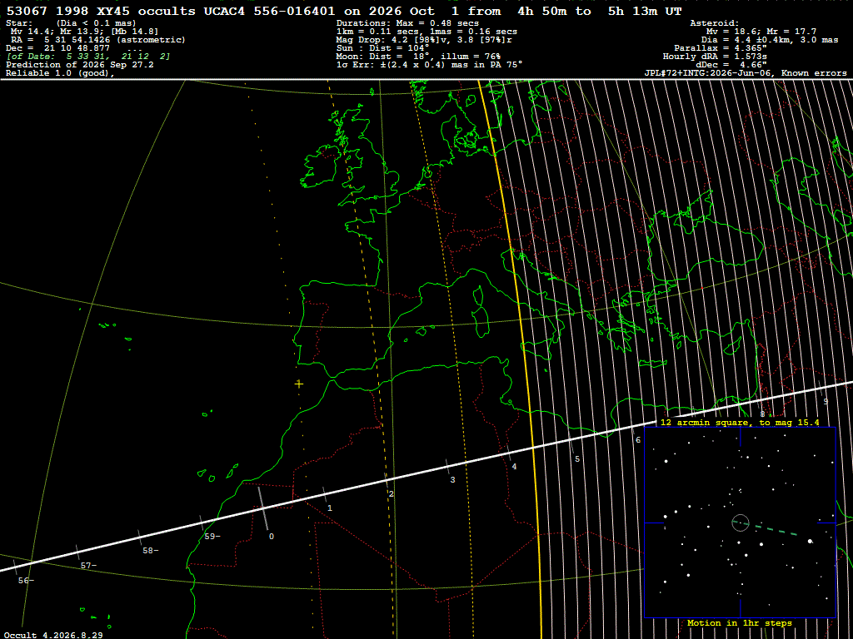This screenshot has height=639, width=853.
Task: Click the time marker labeled 59-
Action: [x=212, y=537]
